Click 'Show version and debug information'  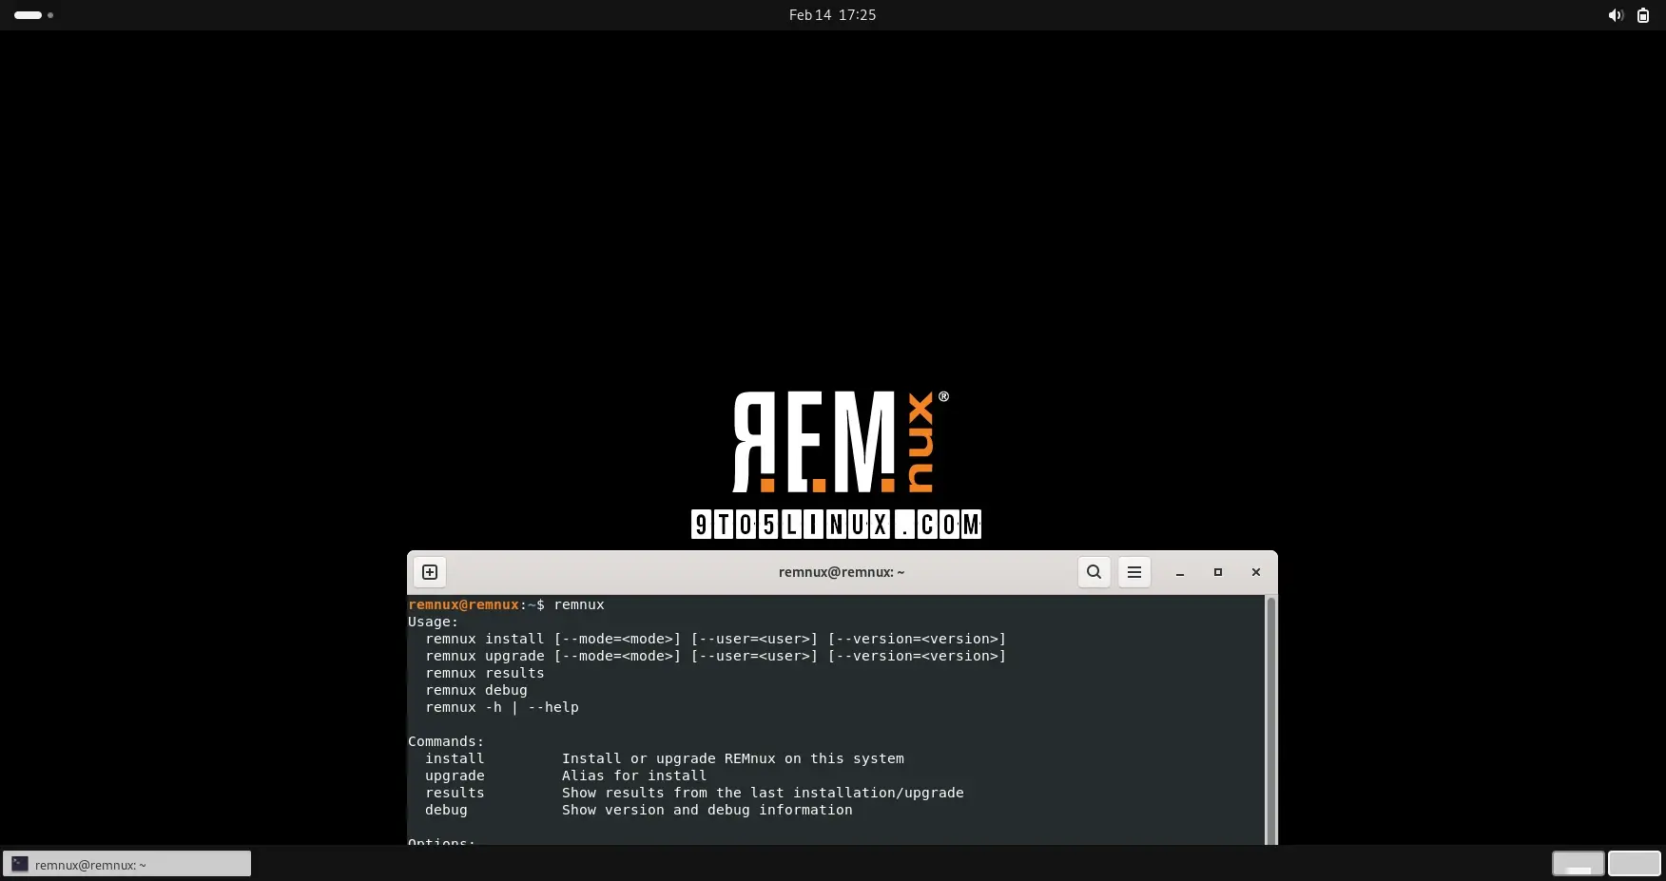707,810
